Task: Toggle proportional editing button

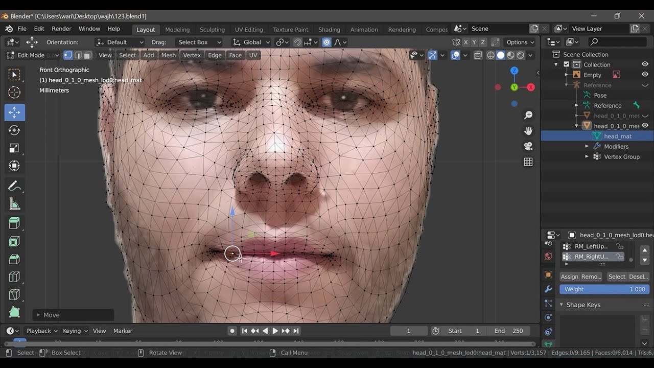Action: [326, 42]
